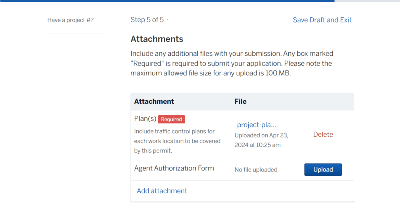400x211 pixels.
Task: Add a new attachment row
Action: click(x=162, y=191)
